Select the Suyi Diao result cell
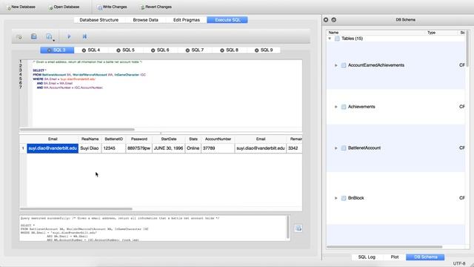 [90, 148]
